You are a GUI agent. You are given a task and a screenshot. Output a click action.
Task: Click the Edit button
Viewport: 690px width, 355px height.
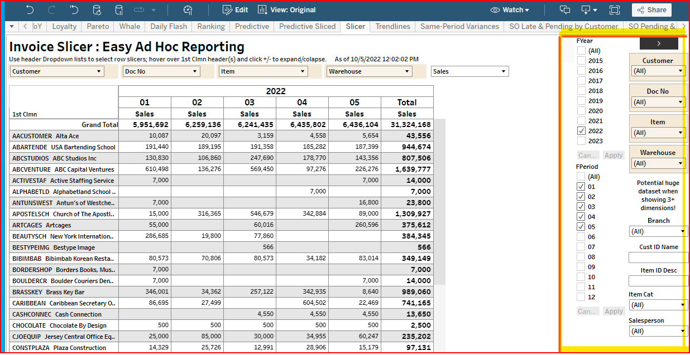point(235,10)
